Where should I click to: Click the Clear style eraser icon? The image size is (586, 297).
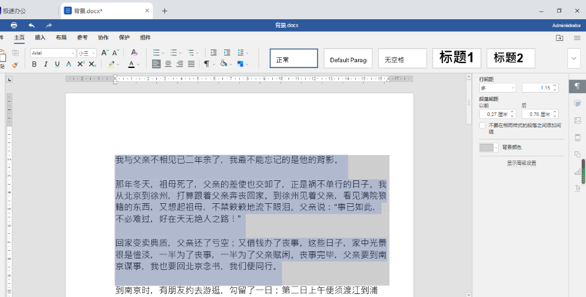tap(134, 53)
